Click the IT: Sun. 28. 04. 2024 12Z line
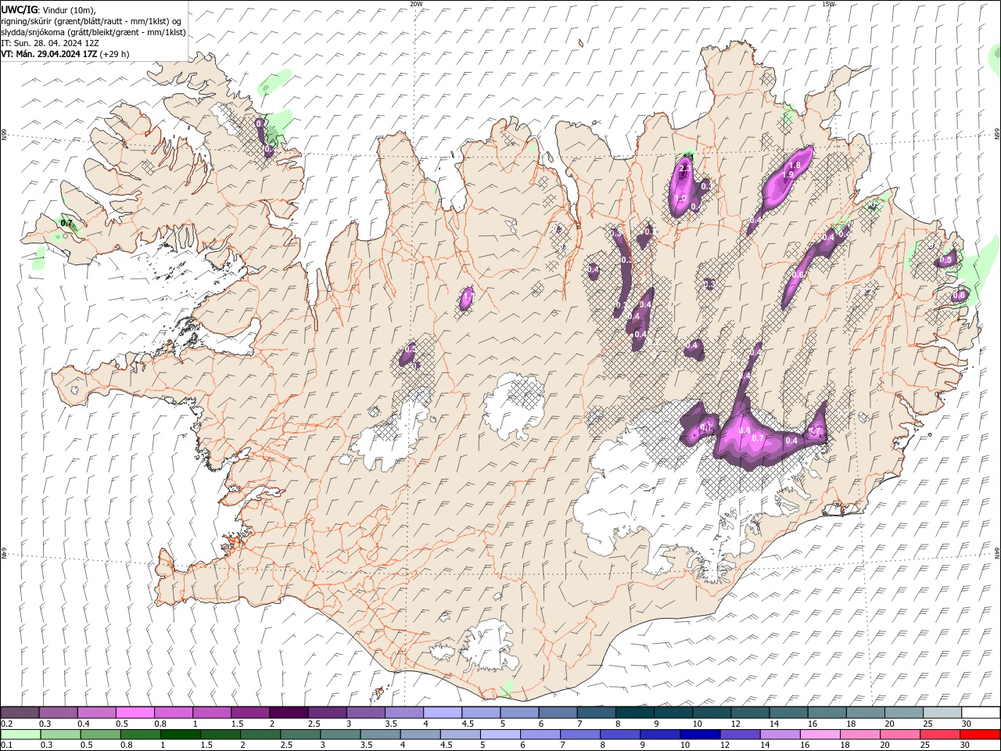 [50, 43]
